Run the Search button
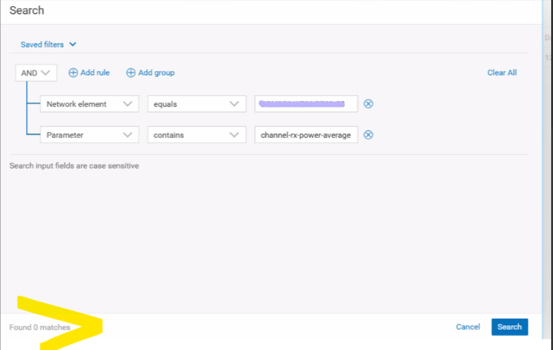This screenshot has width=553, height=350. pos(510,327)
